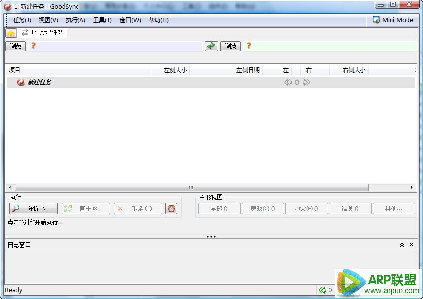The width and height of the screenshot is (423, 299).
Task: Click the green sync direction arrows icon
Action: [x=212, y=46]
